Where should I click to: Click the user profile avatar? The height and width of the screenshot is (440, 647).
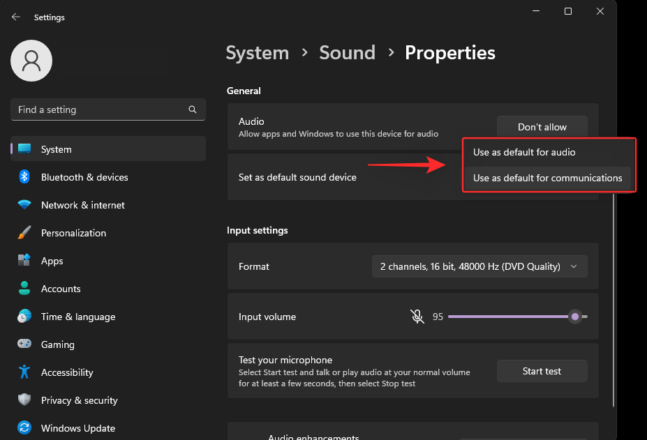31,61
